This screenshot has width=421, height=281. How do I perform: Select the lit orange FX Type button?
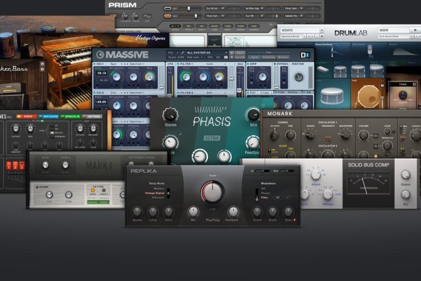pyautogui.click(x=93, y=190)
